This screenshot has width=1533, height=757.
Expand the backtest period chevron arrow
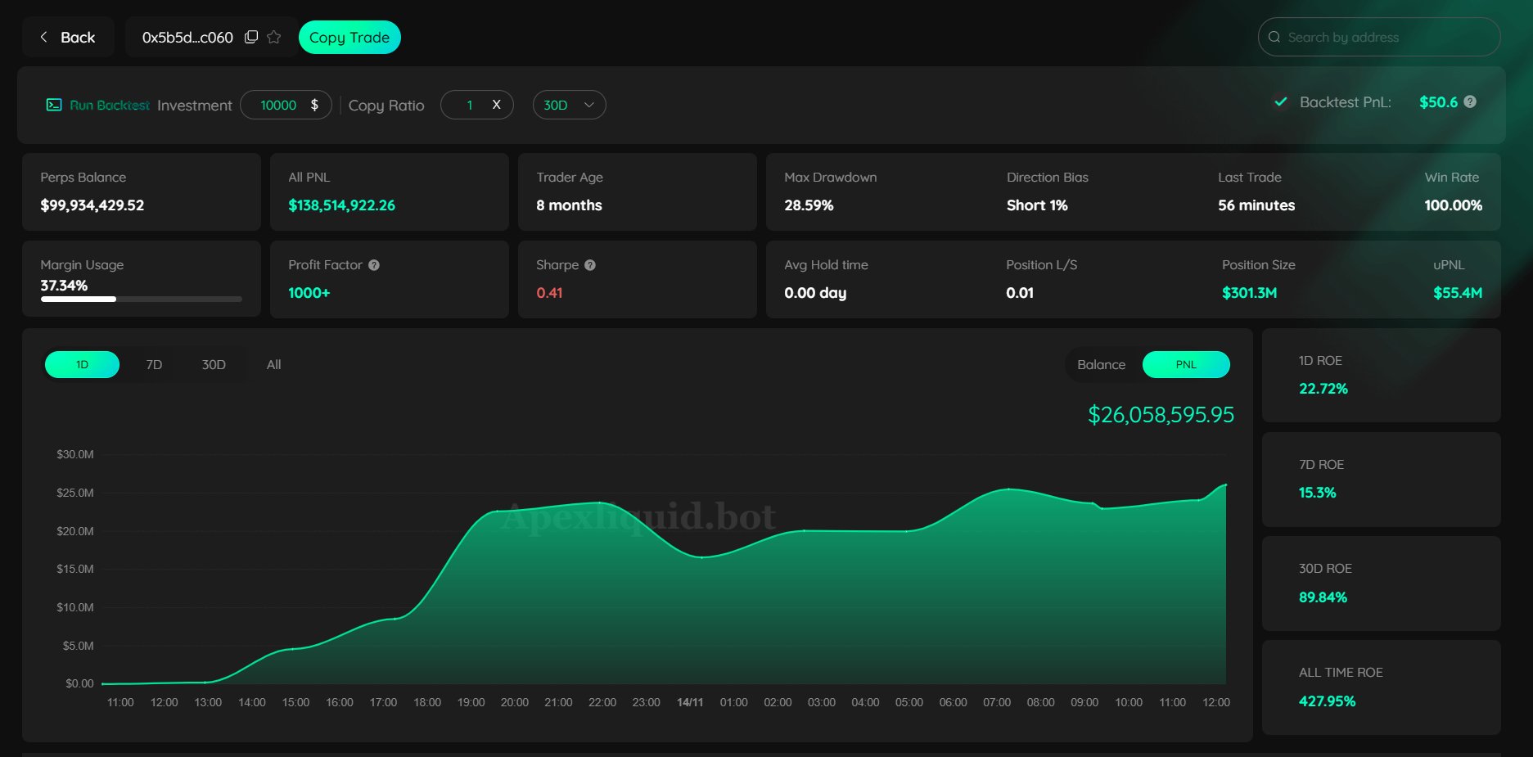[588, 105]
